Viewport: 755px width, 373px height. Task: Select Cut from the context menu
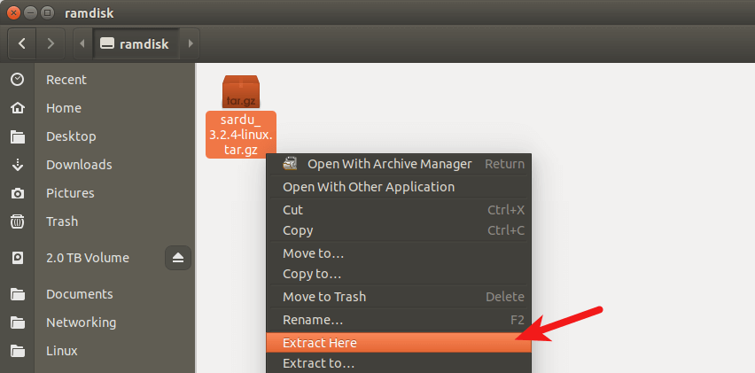pos(399,210)
